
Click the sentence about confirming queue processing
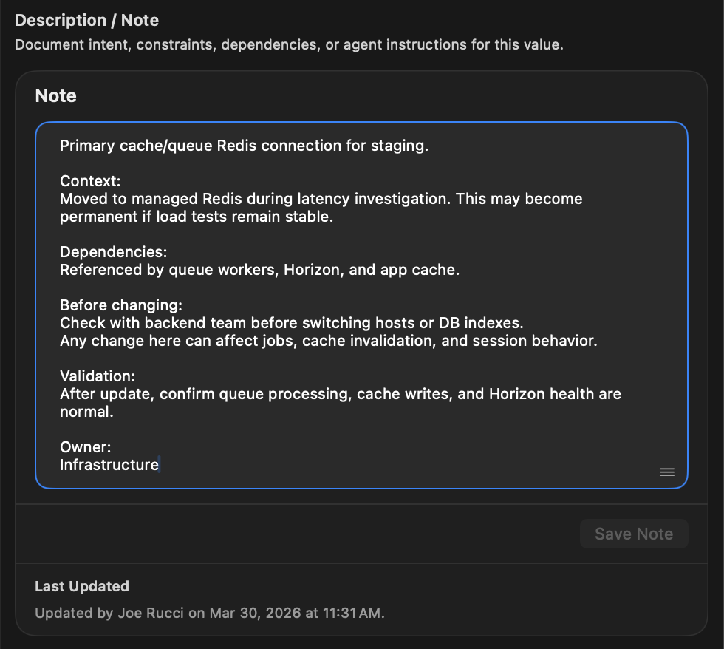pyautogui.click(x=341, y=394)
